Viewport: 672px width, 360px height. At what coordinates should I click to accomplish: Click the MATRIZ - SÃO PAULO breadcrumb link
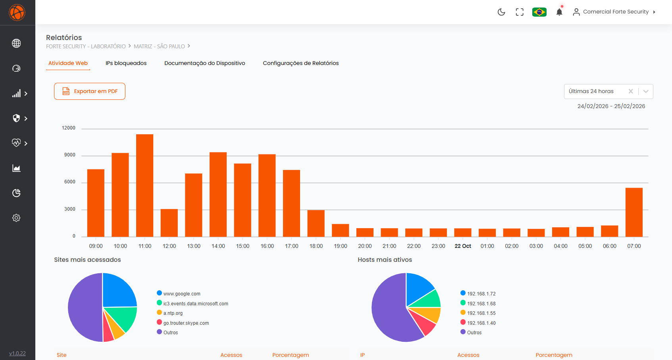coord(159,46)
